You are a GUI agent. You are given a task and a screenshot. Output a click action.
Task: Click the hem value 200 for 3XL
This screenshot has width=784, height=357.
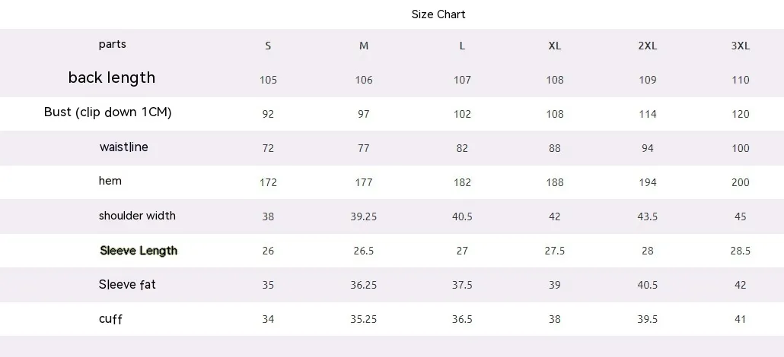coord(741,182)
